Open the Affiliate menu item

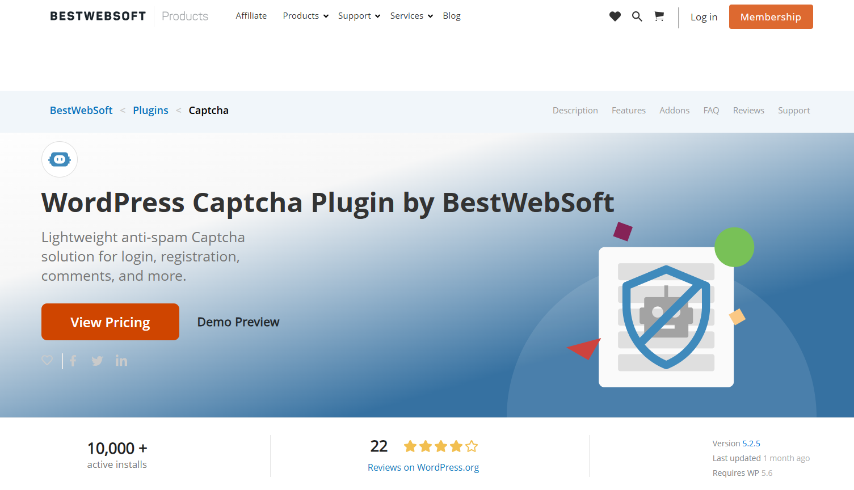(251, 16)
